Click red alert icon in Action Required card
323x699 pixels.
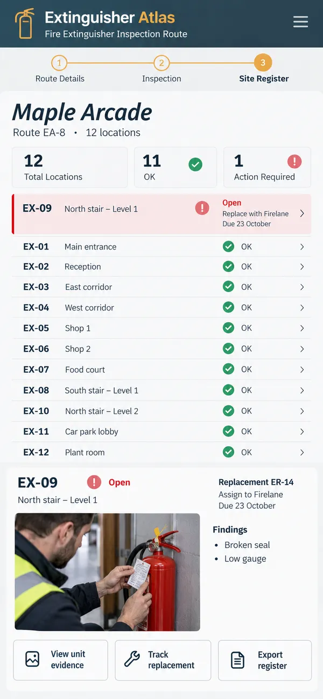pos(294,161)
